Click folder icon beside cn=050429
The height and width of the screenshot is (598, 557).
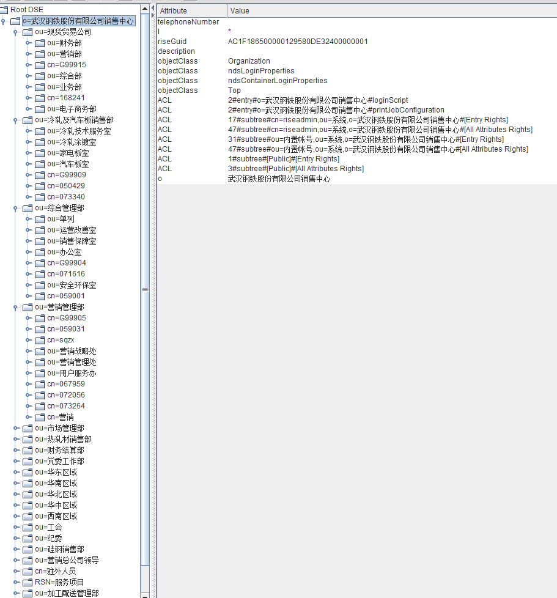40,186
